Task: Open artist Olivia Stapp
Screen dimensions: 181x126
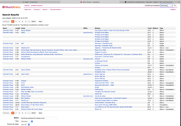Action: (25, 50)
